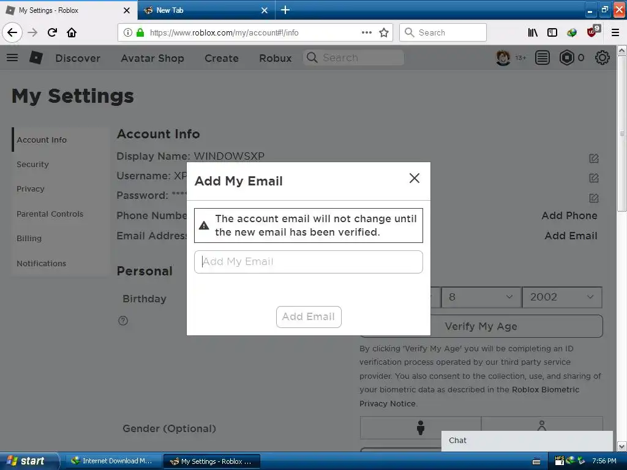627x470 pixels.
Task: Click the scrollbar up arrow
Action: tap(622, 50)
